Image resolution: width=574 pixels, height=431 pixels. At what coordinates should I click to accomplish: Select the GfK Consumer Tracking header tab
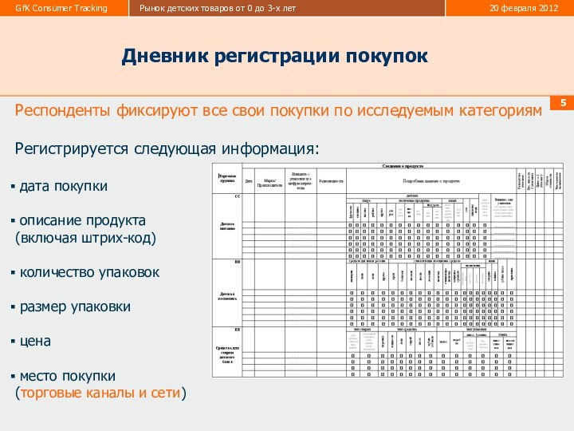tap(64, 8)
